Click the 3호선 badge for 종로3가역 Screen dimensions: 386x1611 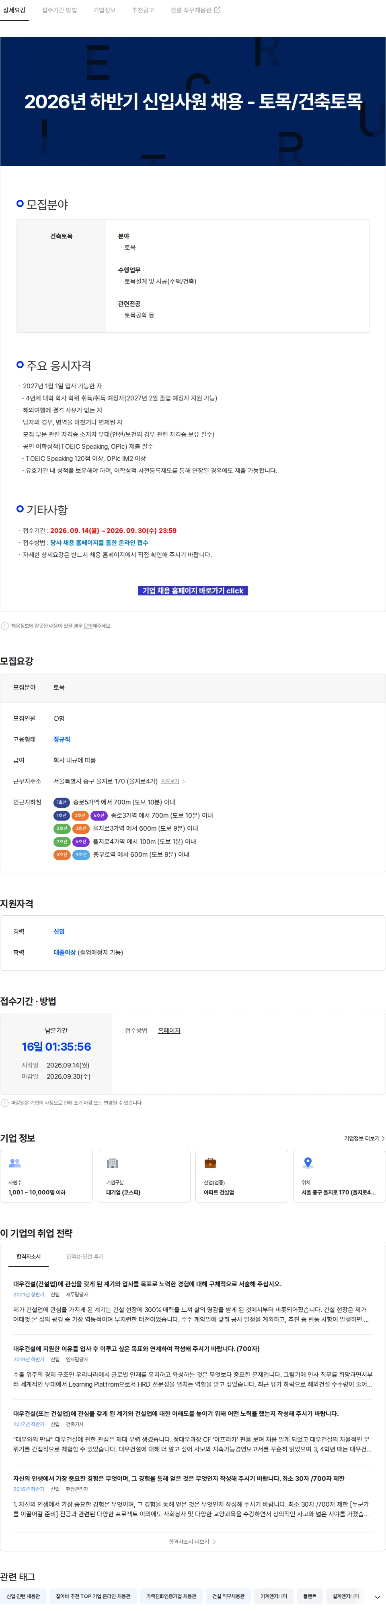pos(80,815)
